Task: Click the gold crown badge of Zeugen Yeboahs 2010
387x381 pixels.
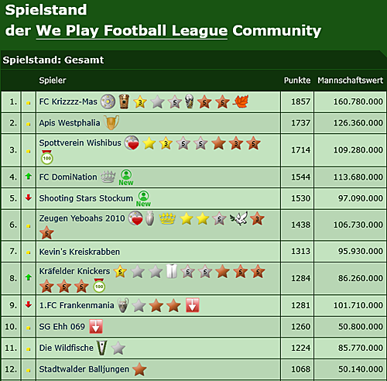Action: (x=167, y=219)
